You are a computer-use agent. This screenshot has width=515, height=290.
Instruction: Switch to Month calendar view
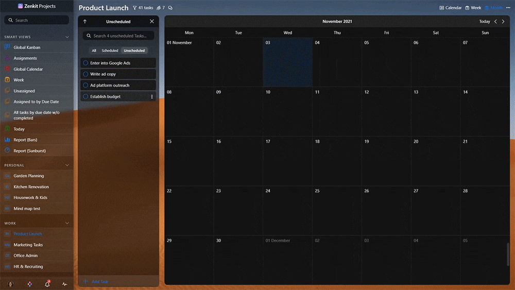(493, 8)
